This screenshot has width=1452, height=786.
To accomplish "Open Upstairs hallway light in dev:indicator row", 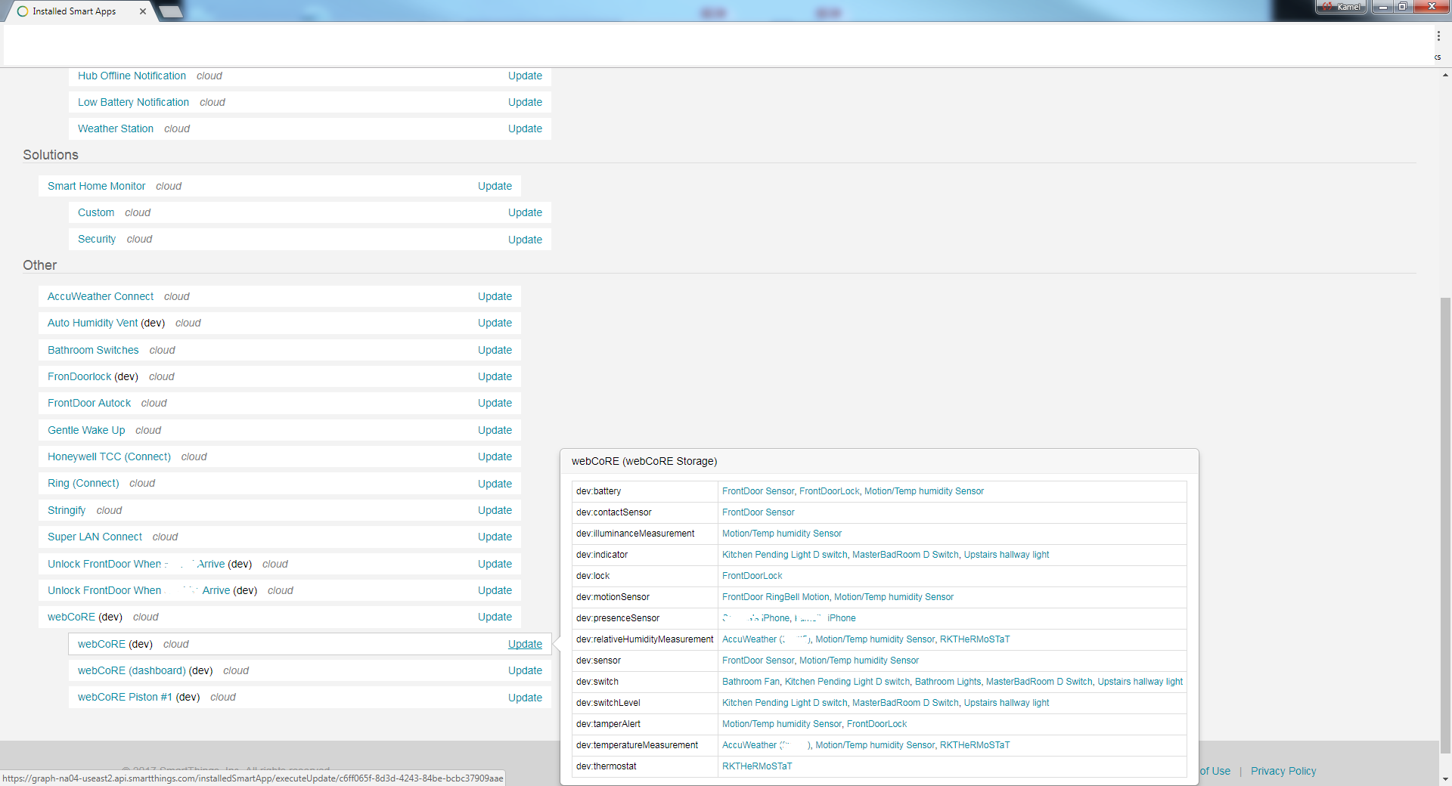I will [1006, 555].
